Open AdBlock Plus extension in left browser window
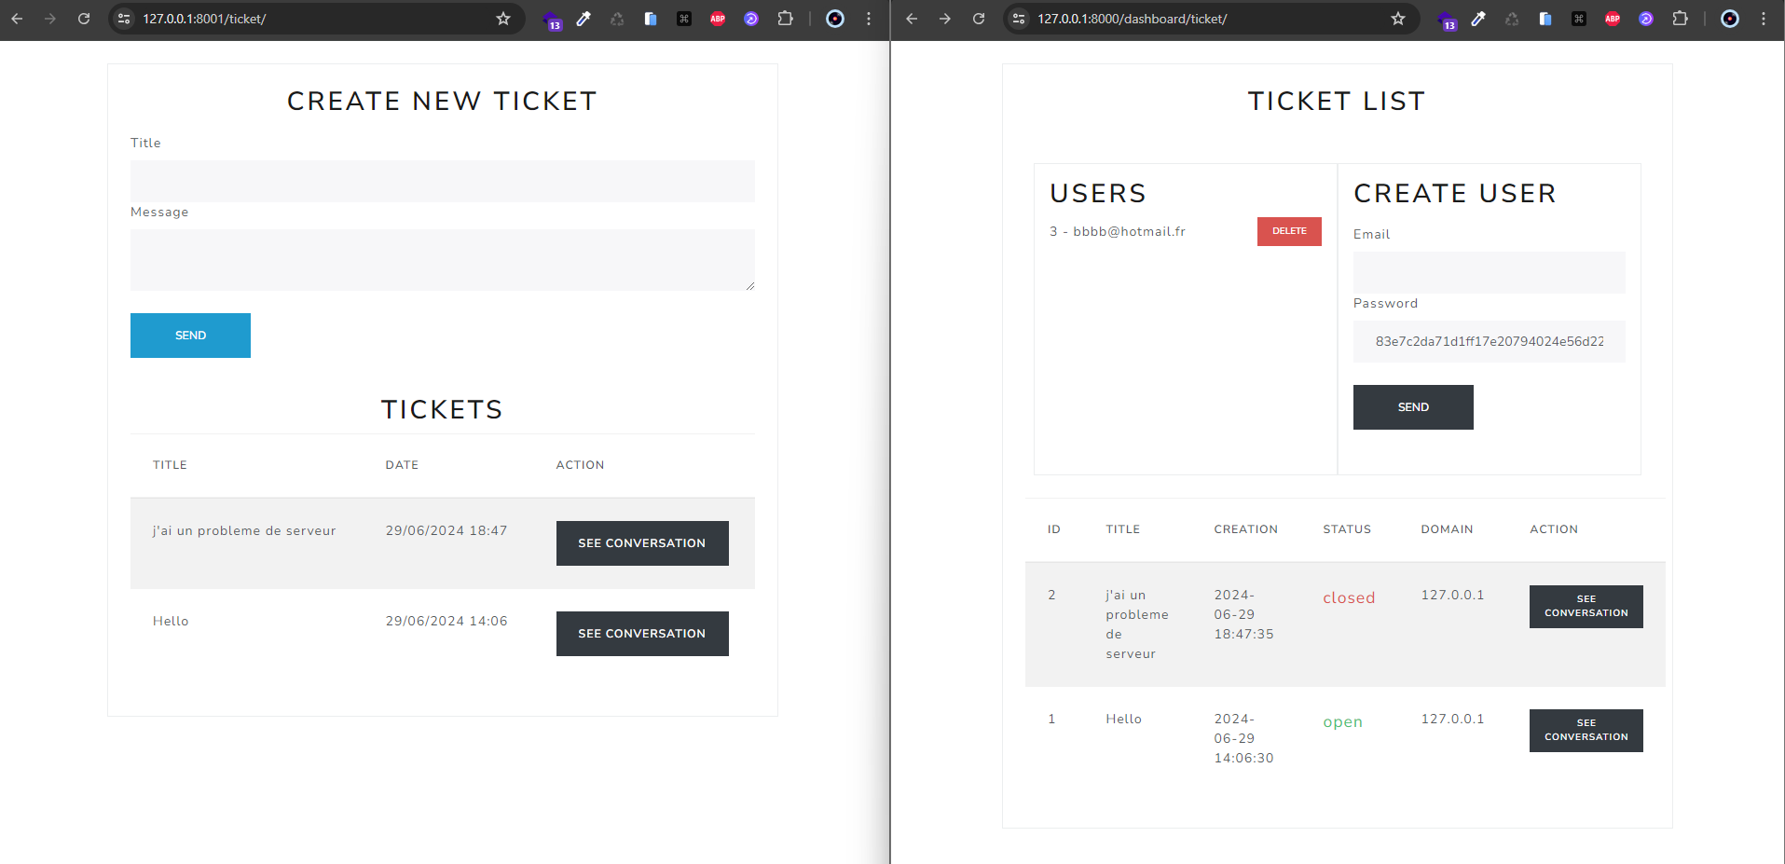Screen dimensions: 1785x864 [x=718, y=19]
